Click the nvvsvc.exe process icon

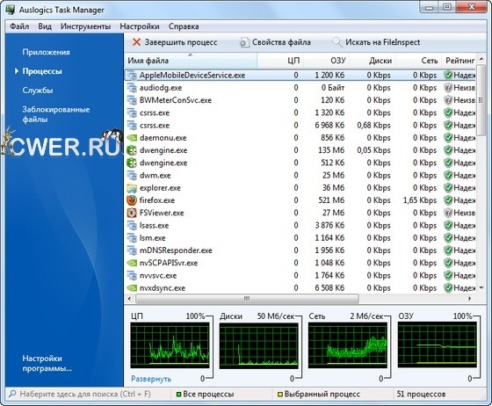tap(132, 275)
